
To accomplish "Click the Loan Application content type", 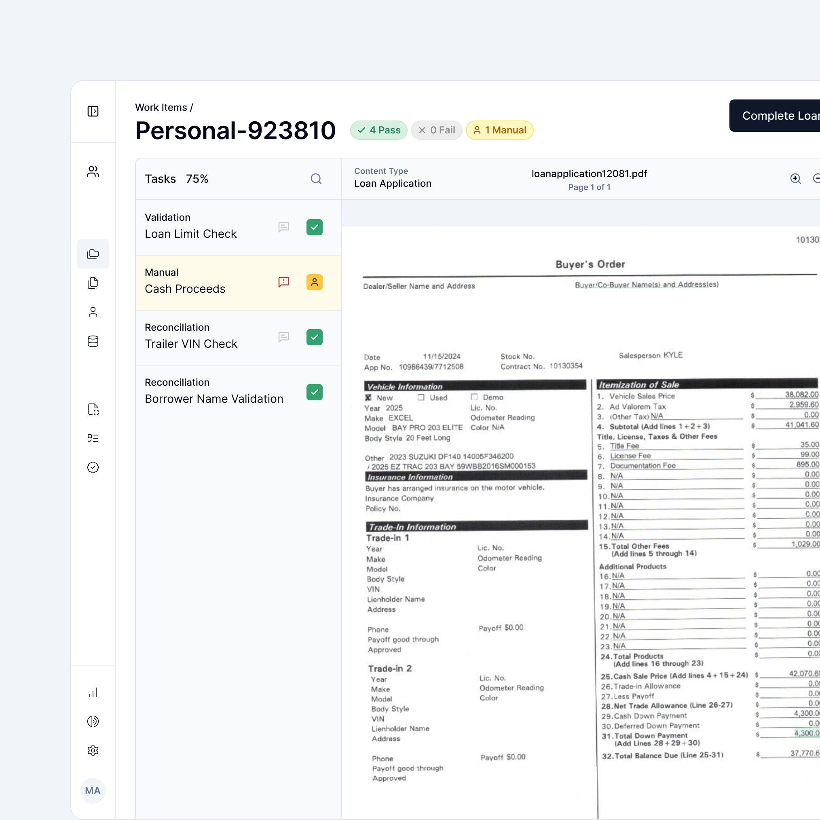I will (x=393, y=183).
